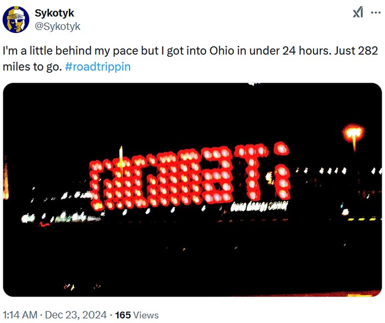Viewport: 385px width, 323px height.
Task: View the 165 Views count
Action: click(137, 315)
